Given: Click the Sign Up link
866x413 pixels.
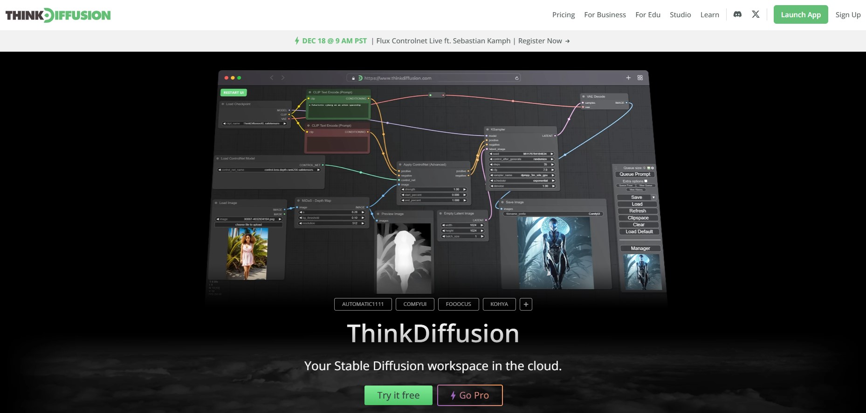Looking at the screenshot, I should coord(848,14).
